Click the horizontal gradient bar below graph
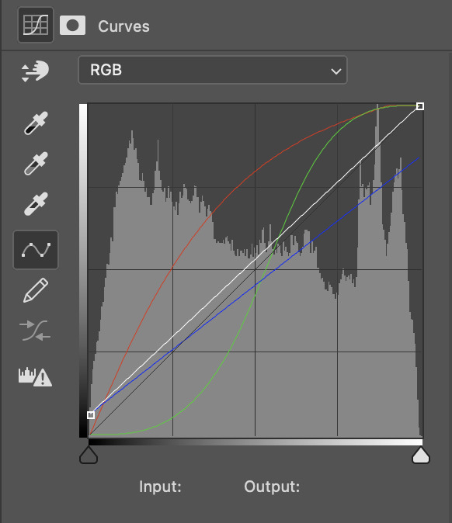 click(256, 442)
